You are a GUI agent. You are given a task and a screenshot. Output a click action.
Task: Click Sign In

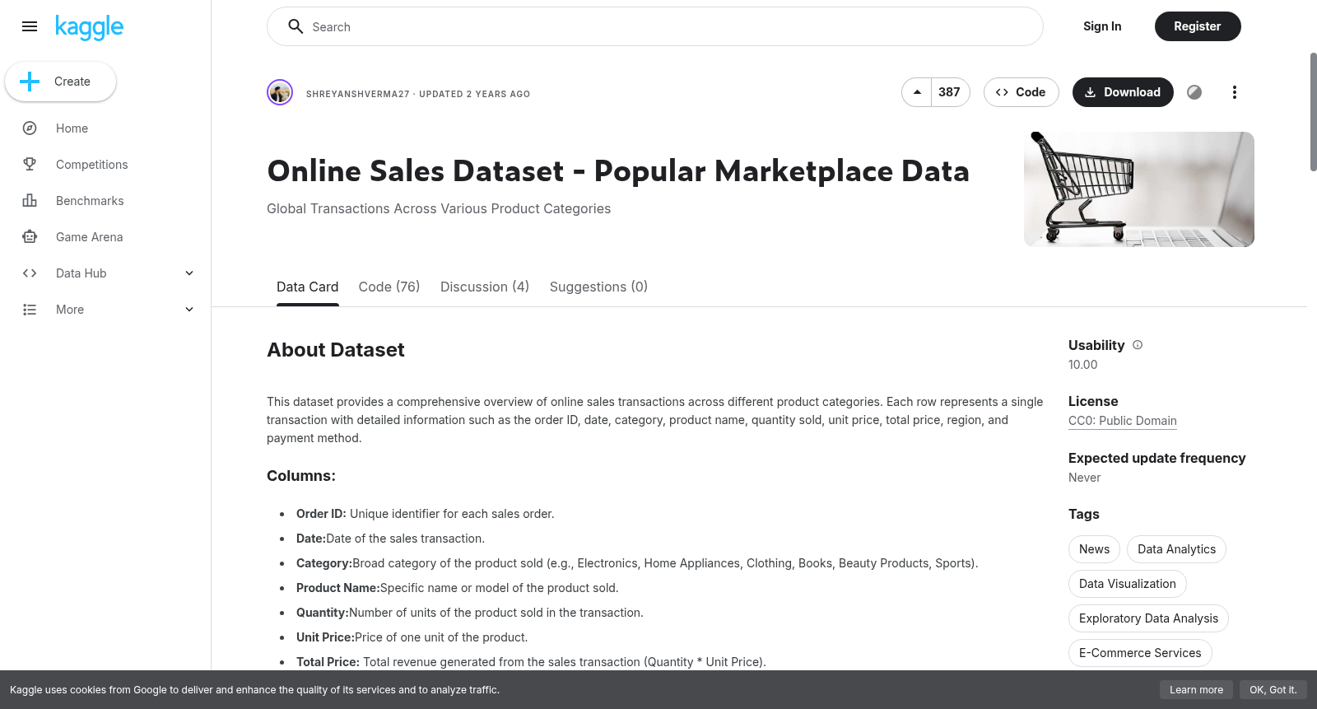pyautogui.click(x=1102, y=26)
